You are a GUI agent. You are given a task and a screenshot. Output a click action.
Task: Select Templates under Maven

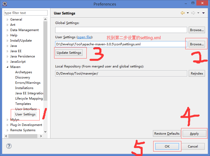pyautogui.click(x=23, y=104)
